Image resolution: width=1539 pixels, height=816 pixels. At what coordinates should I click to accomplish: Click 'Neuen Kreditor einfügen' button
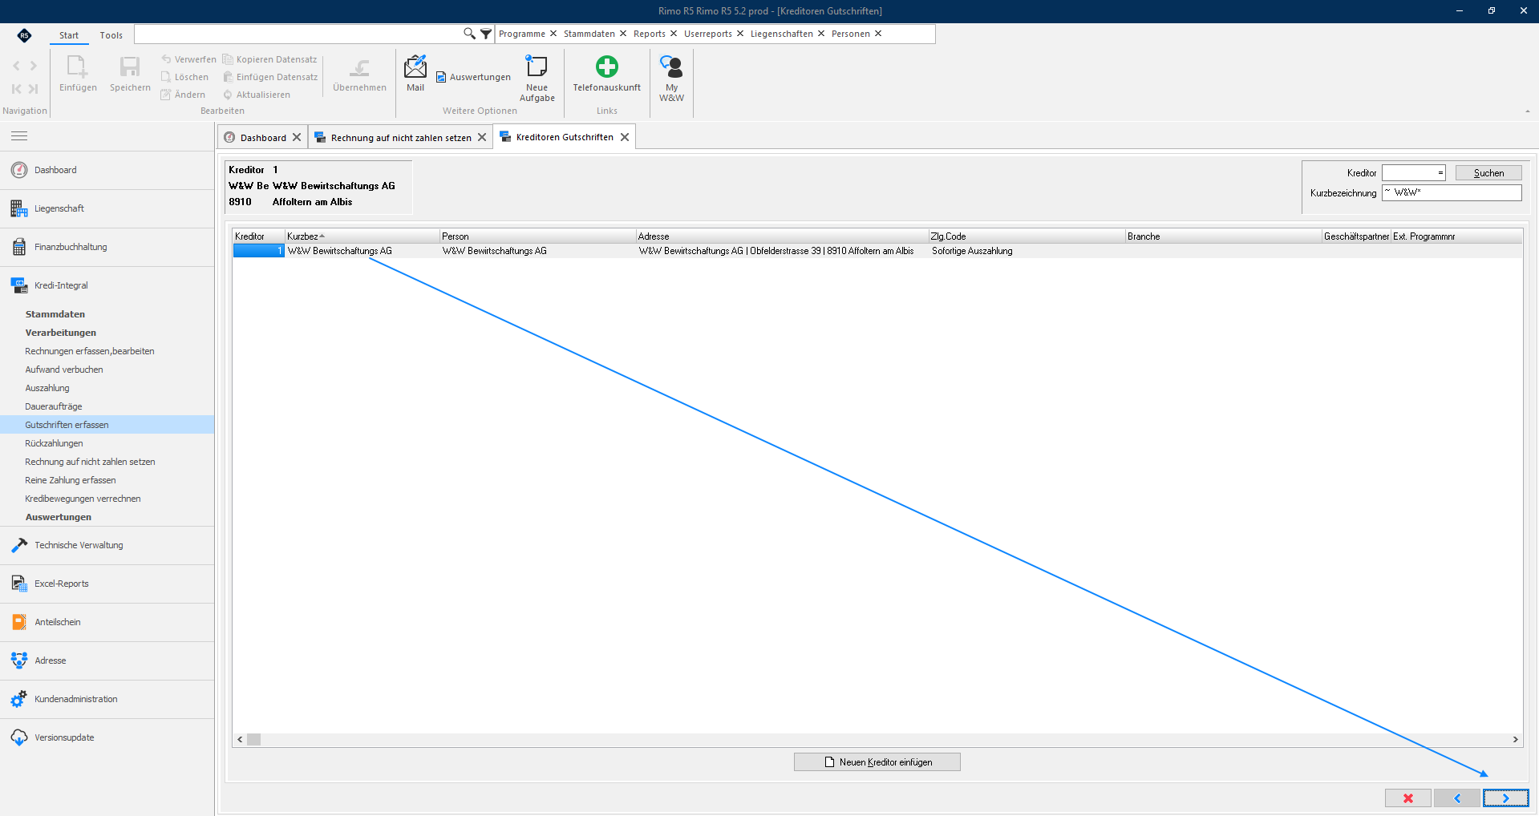(x=877, y=762)
